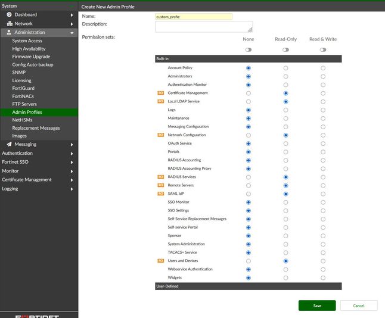This screenshot has height=318, width=385.
Task: Set Widgets to Read-Only
Action: (x=285, y=278)
